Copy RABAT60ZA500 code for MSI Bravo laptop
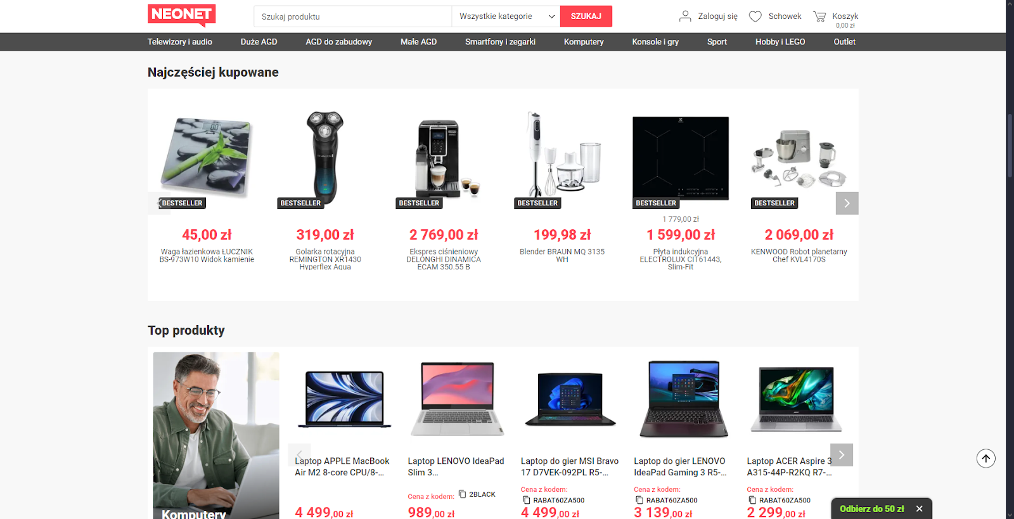This screenshot has width=1014, height=519. tap(526, 500)
